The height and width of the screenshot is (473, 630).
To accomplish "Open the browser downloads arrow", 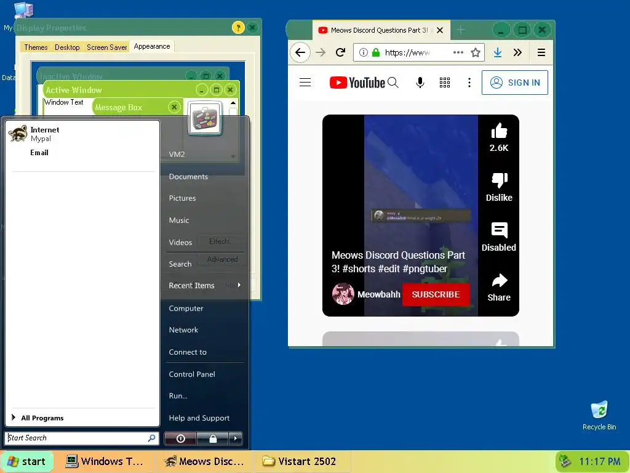I will point(497,52).
